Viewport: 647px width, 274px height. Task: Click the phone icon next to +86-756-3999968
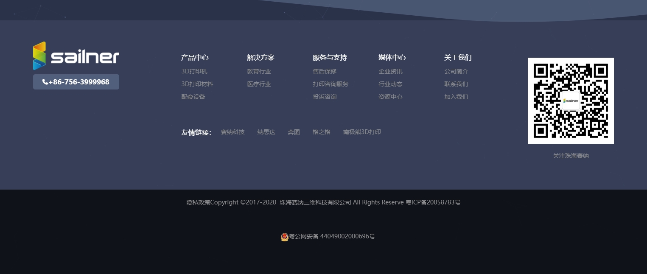pyautogui.click(x=45, y=82)
